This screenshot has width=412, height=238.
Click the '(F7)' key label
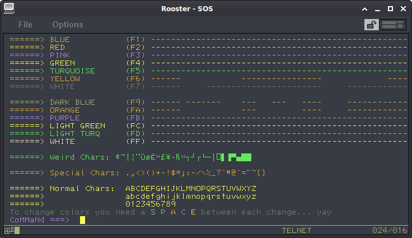(135, 87)
